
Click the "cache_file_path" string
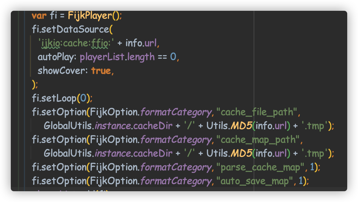257,112
